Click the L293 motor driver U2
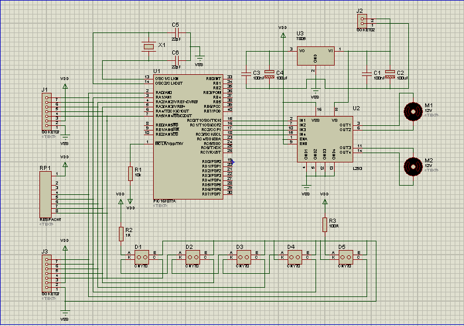This screenshot has width=464, height=326. 325,139
